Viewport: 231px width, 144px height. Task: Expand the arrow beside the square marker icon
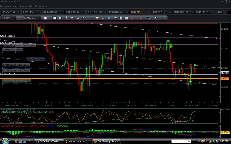tap(88, 18)
